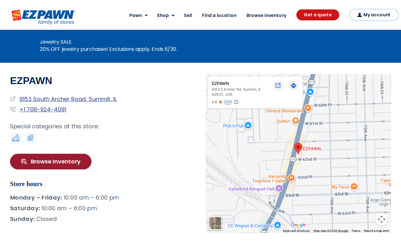
Task: Open the map camera controls icon
Action: click(x=382, y=219)
